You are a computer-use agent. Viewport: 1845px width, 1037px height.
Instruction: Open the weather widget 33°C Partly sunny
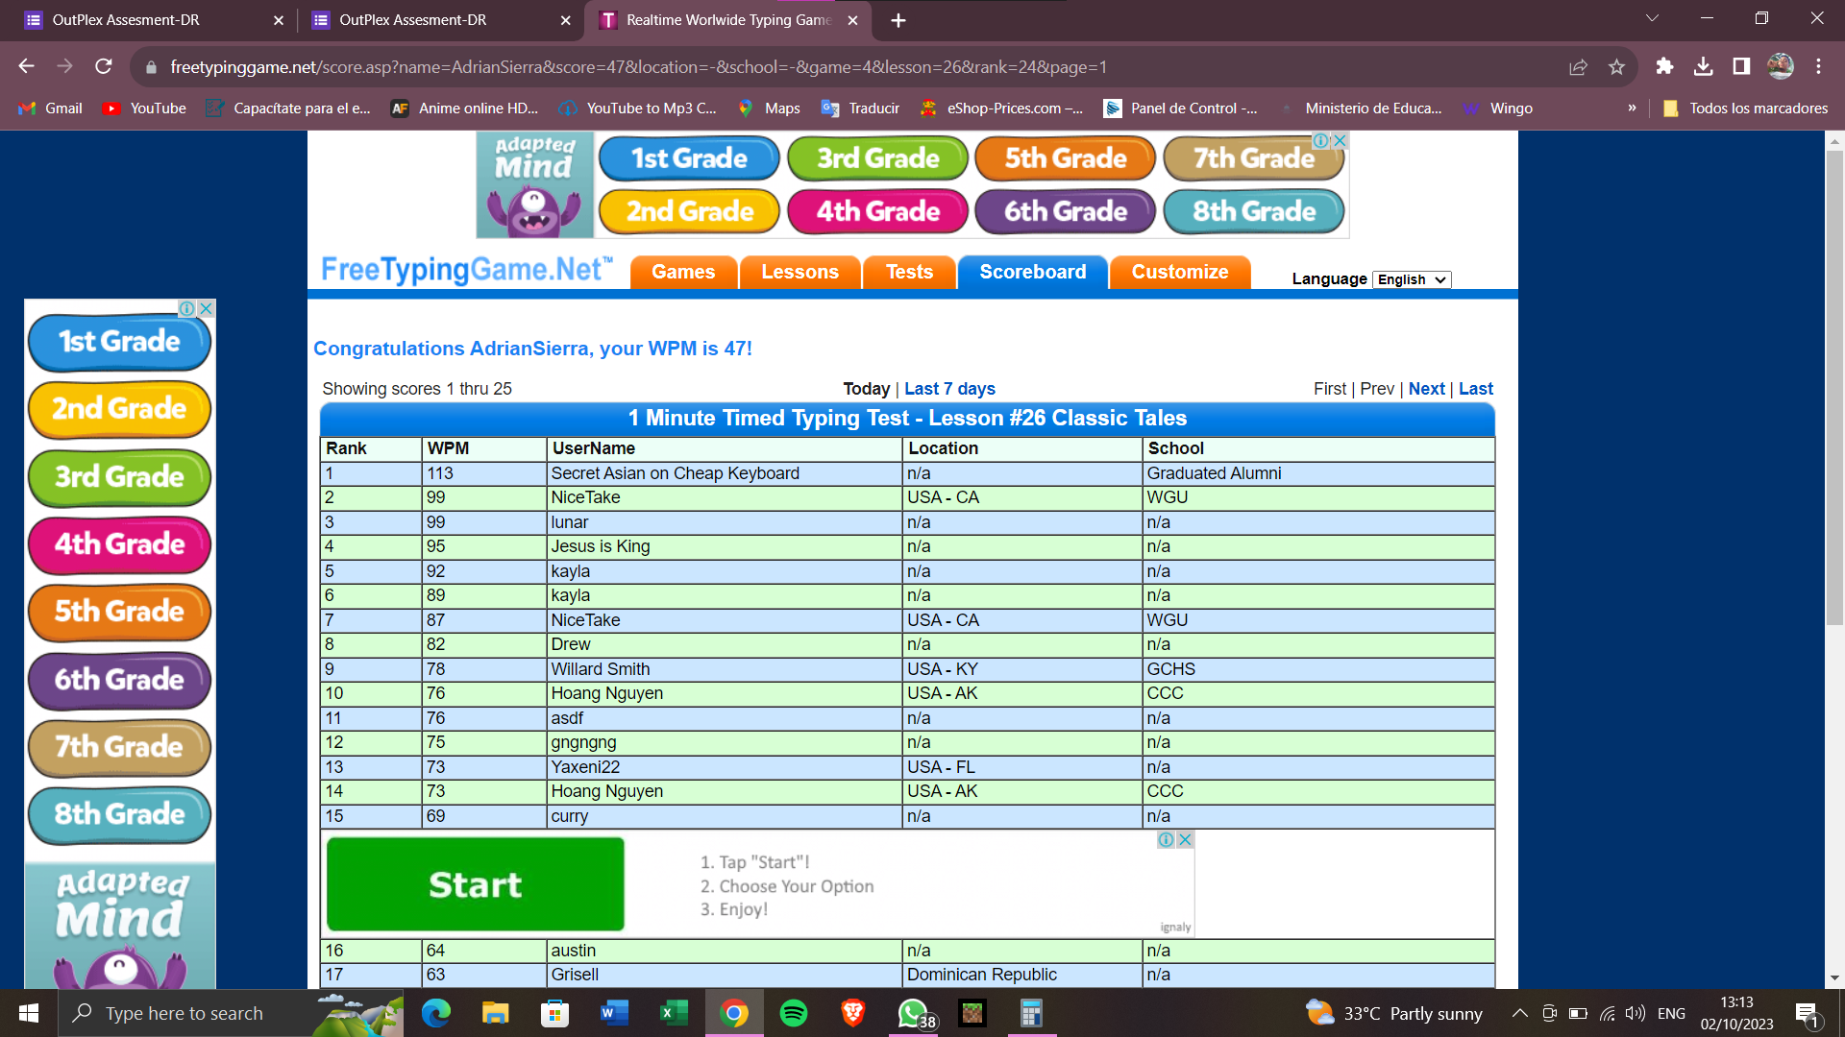pyautogui.click(x=1393, y=1013)
